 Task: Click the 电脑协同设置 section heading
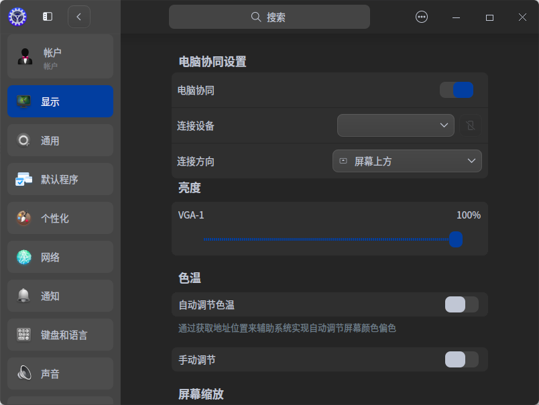point(213,62)
